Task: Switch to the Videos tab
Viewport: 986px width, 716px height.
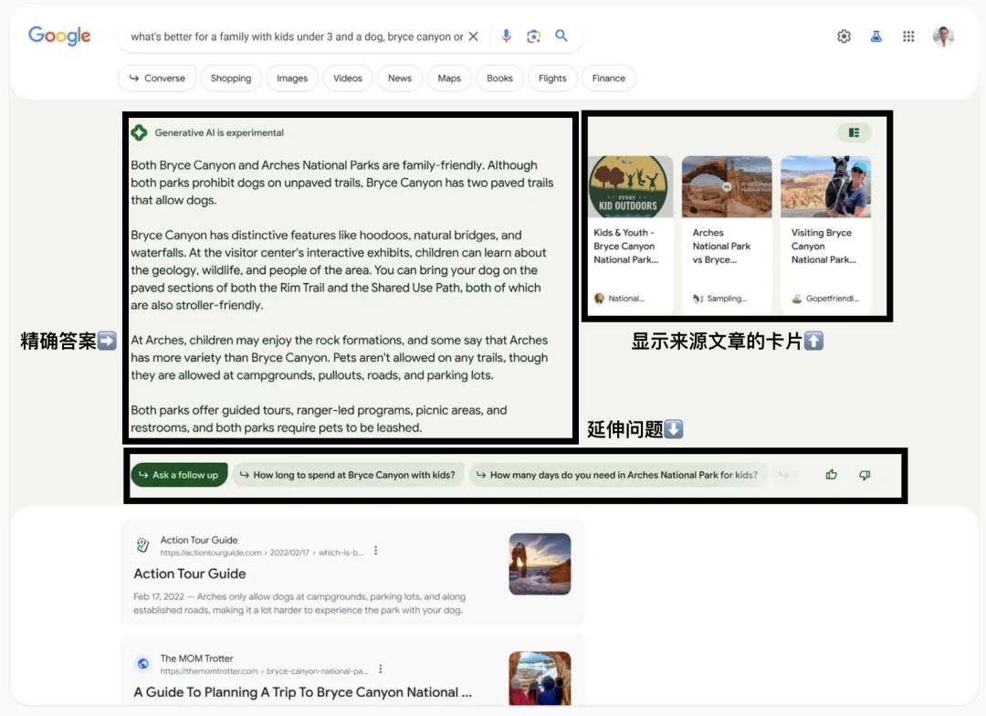Action: [348, 78]
